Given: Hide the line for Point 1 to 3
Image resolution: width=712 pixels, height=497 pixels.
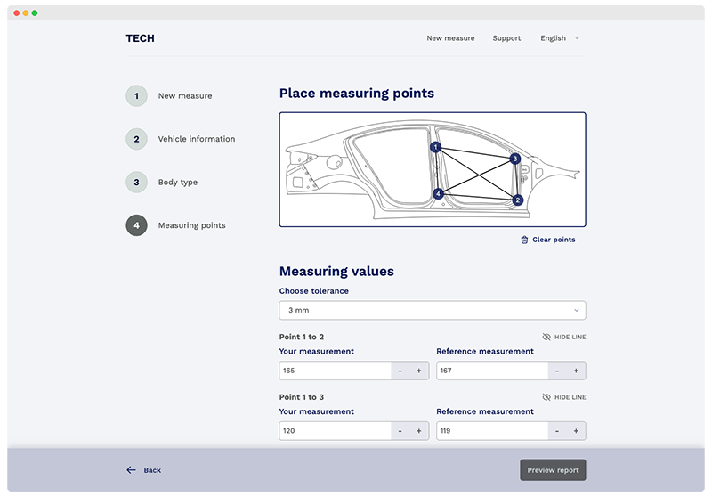Looking at the screenshot, I should [564, 397].
